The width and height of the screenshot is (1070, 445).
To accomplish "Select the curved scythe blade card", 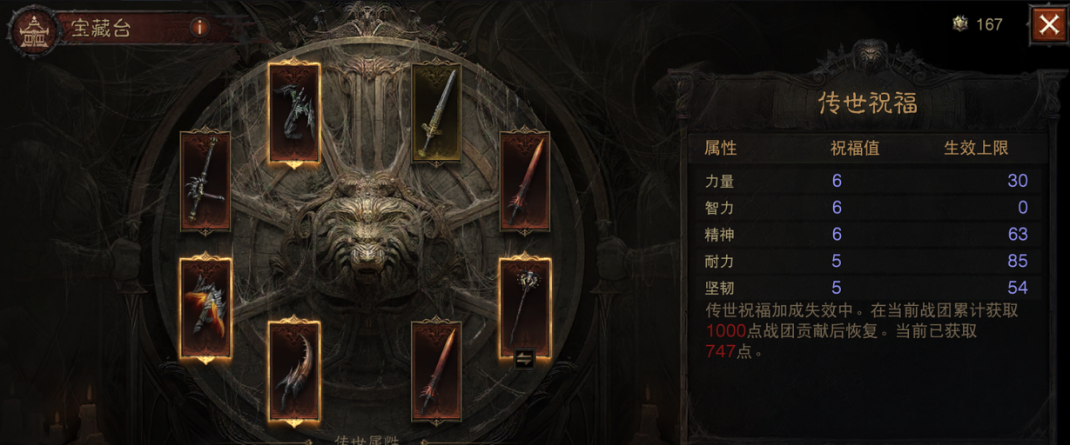I will pos(294,374).
